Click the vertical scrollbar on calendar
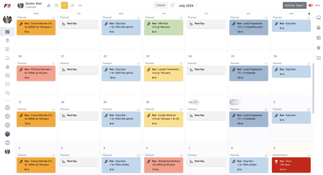 pos(313,89)
